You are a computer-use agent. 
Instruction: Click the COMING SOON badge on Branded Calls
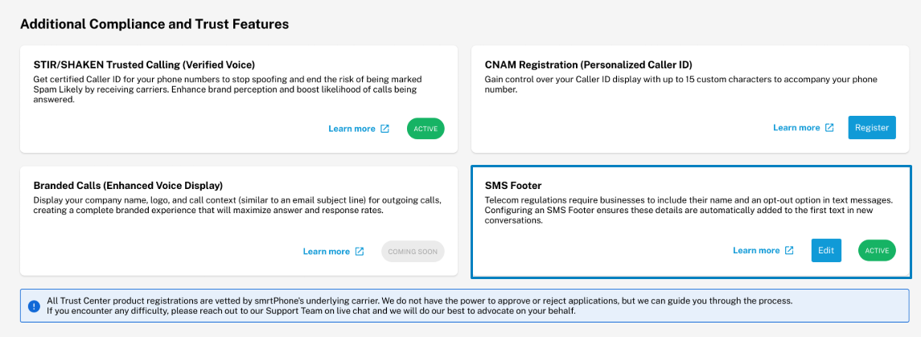click(413, 252)
